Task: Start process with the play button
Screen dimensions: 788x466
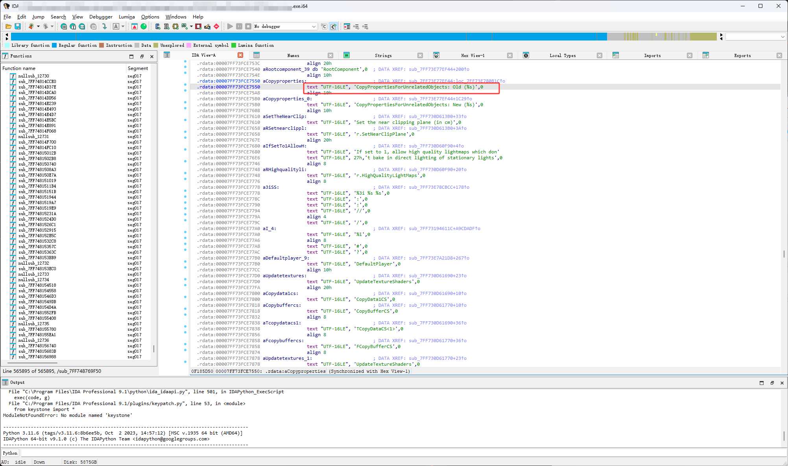Action: (230, 26)
